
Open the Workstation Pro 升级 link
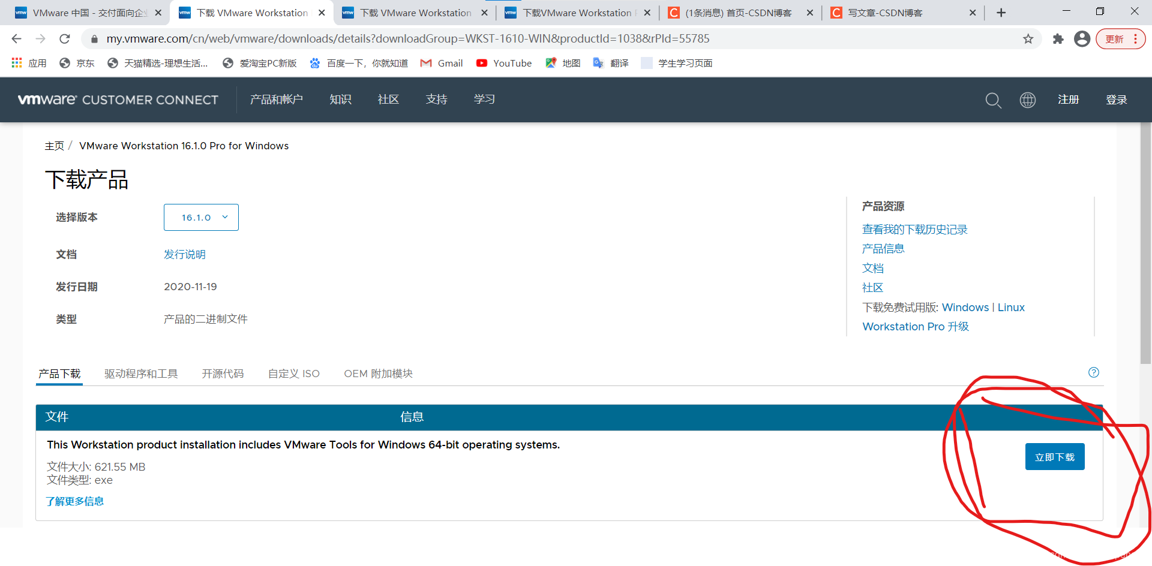point(916,327)
